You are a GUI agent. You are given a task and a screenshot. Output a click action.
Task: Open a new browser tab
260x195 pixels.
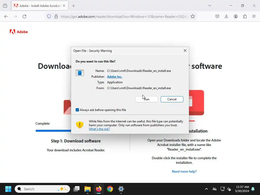tap(73, 6)
